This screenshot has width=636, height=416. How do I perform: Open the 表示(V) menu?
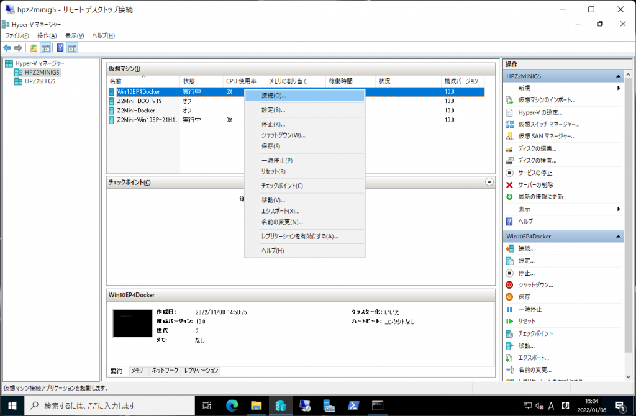75,35
